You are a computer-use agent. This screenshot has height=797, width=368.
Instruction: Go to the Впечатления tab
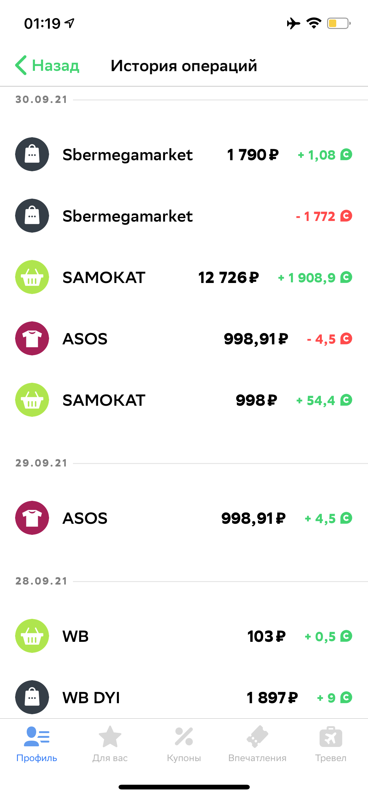257,744
